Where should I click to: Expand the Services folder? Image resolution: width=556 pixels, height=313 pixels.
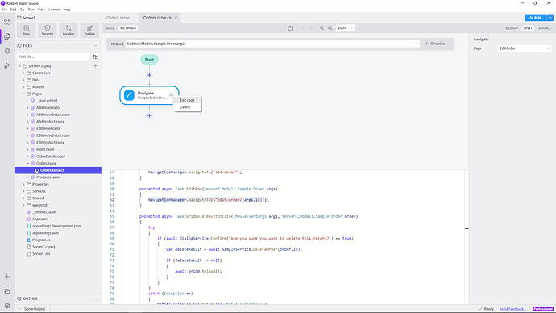click(x=24, y=191)
